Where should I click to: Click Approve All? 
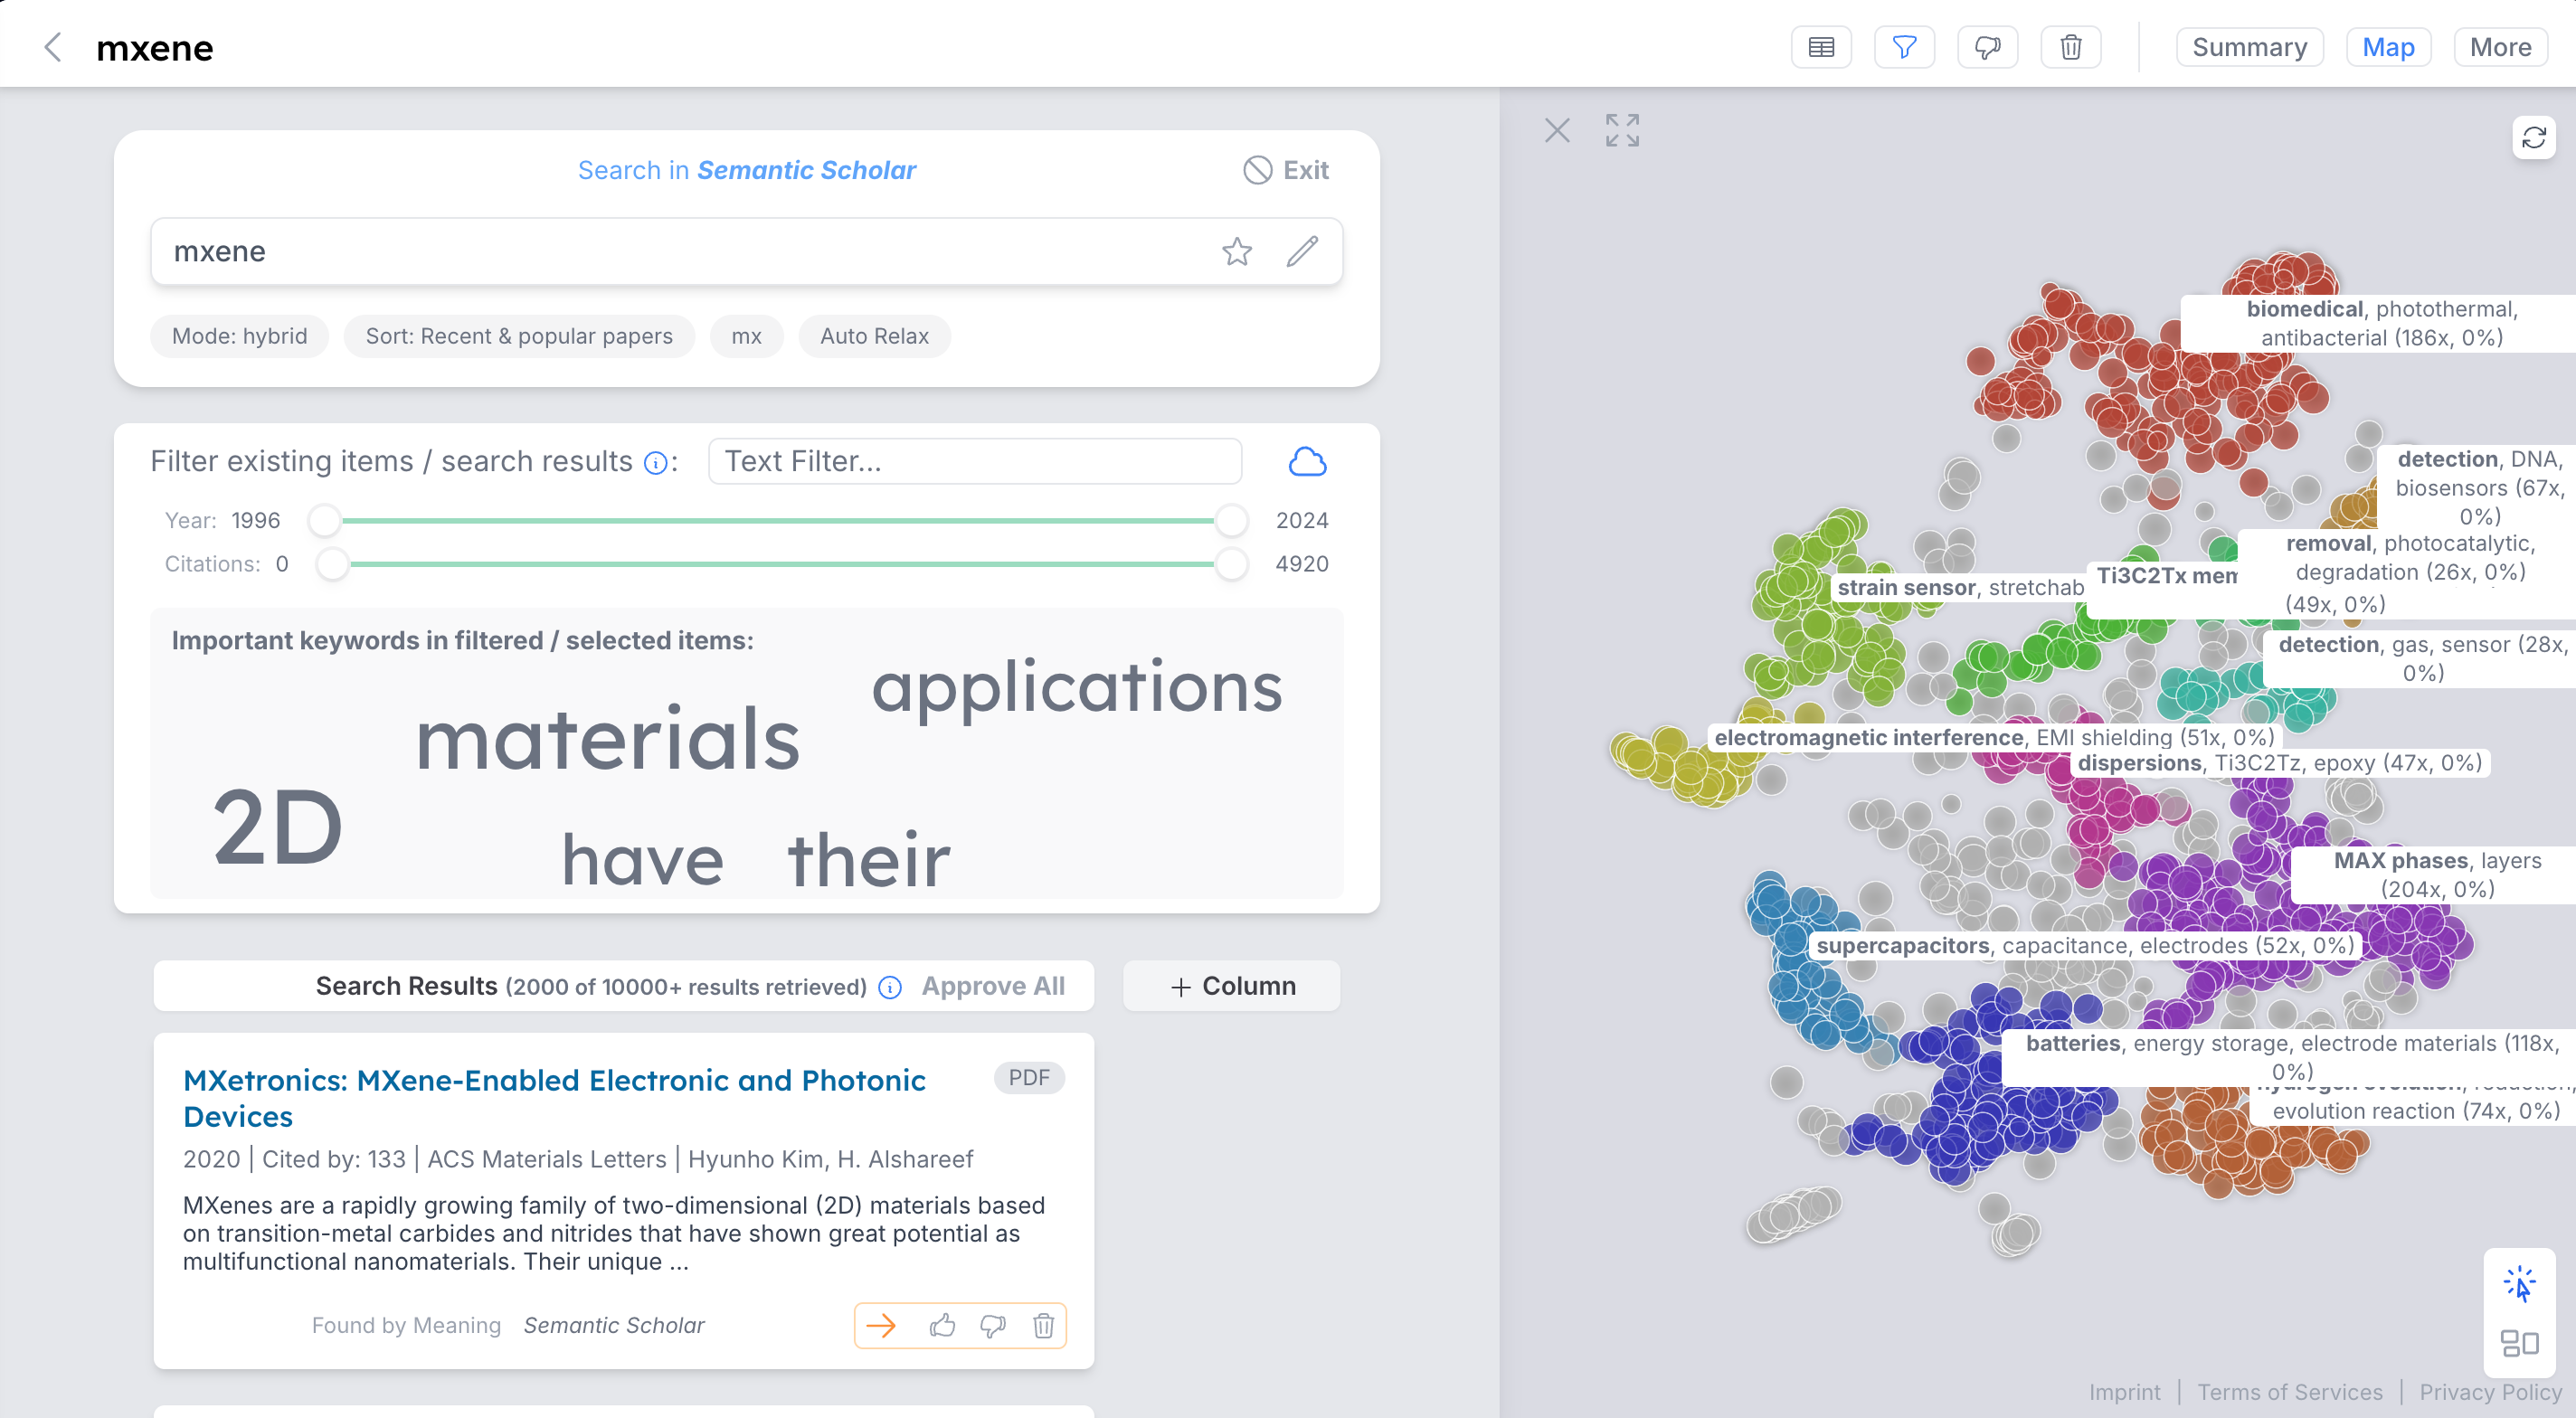pos(993,986)
